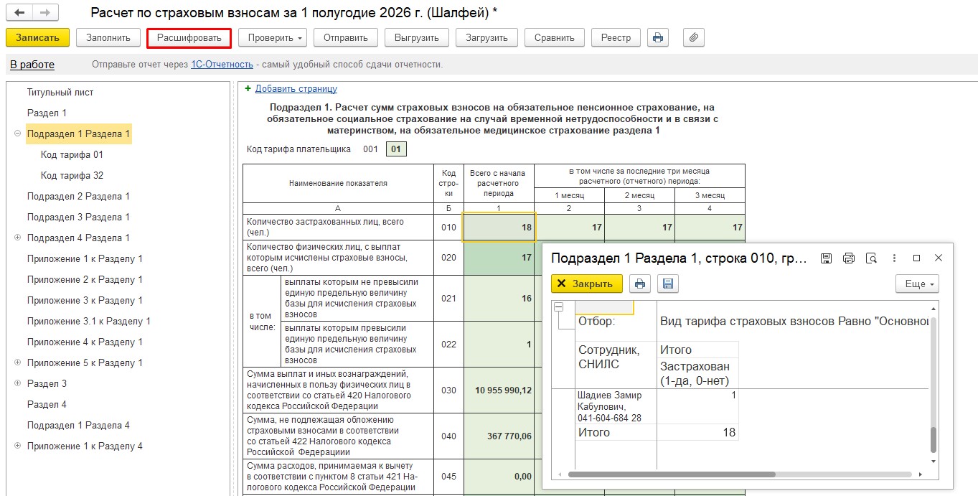The height and width of the screenshot is (496, 978).
Task: Collapse the group in the breakdown table
Action: tap(558, 307)
